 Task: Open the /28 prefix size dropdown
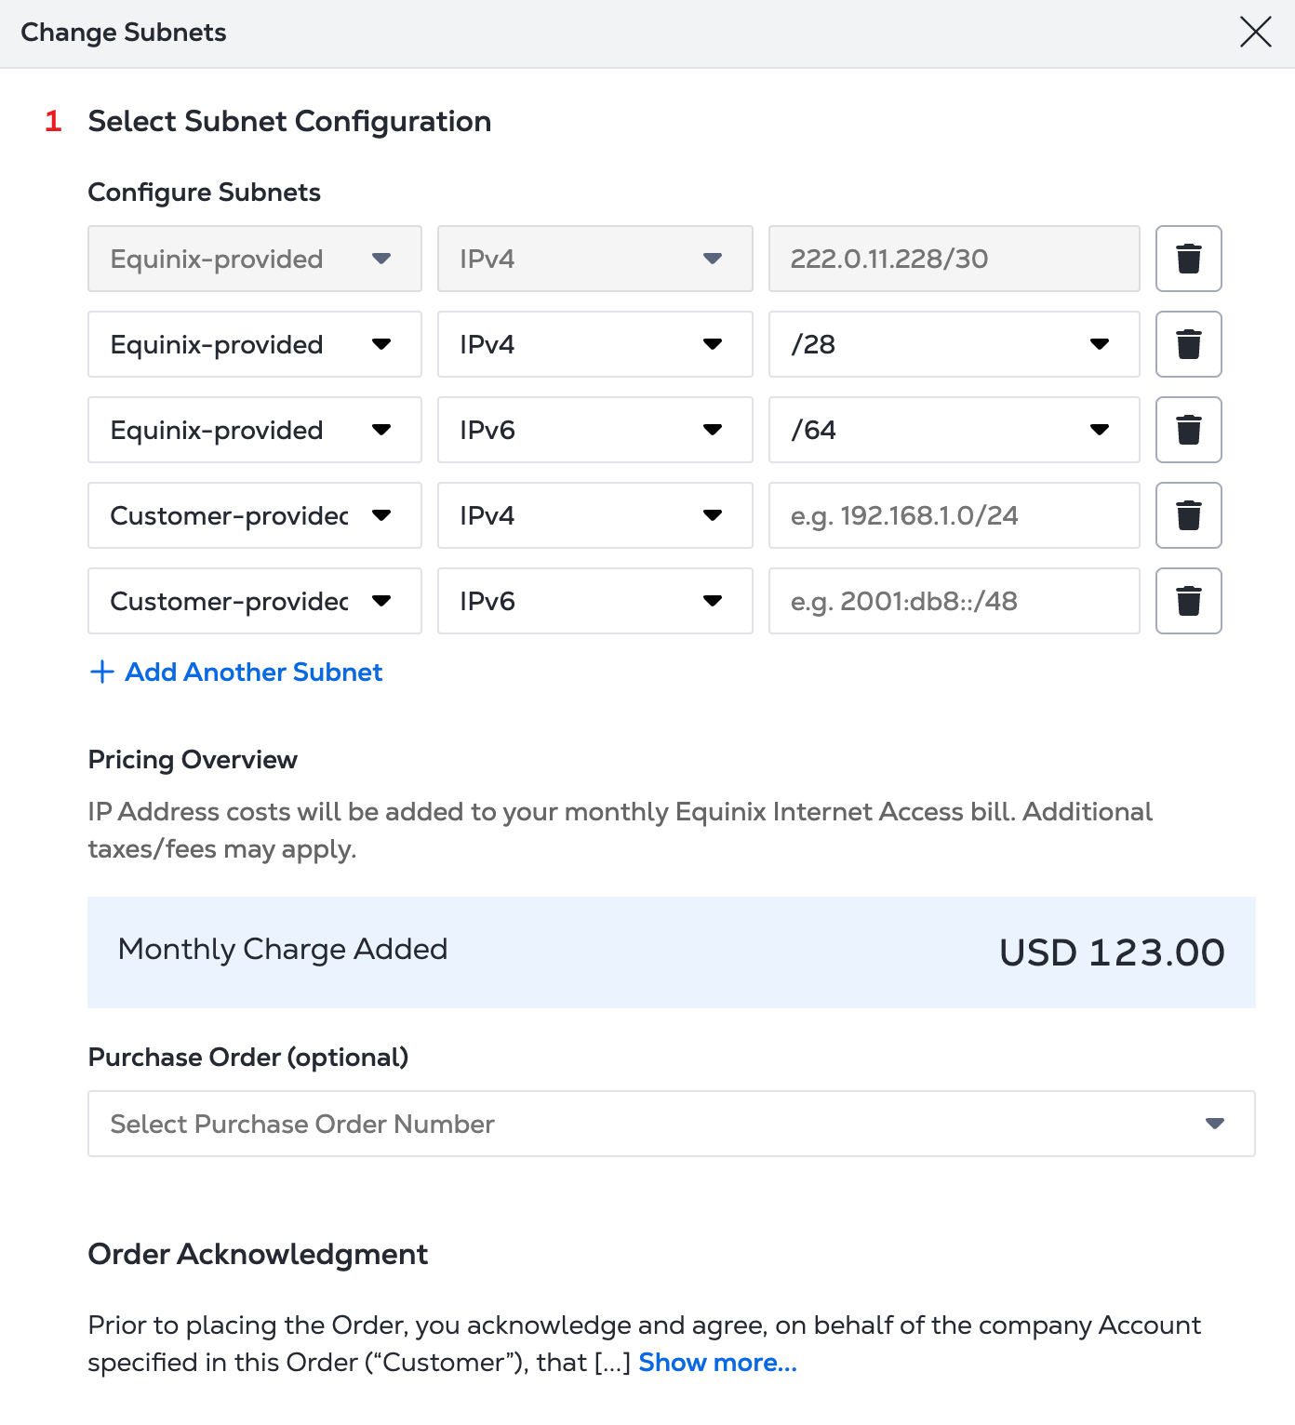[953, 344]
